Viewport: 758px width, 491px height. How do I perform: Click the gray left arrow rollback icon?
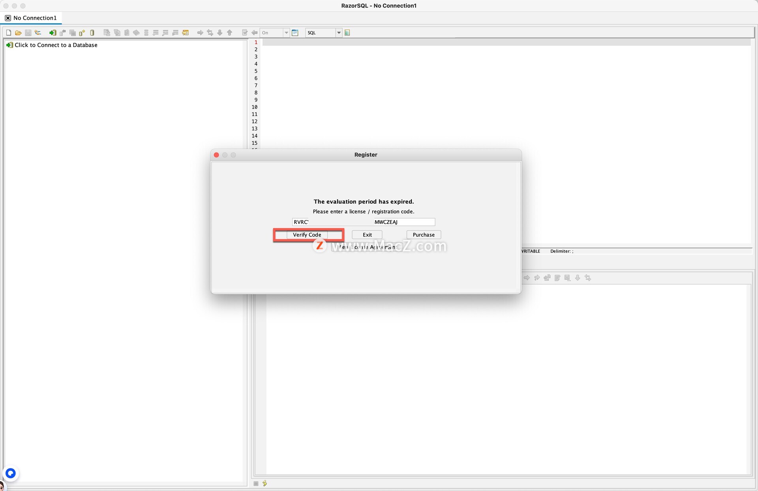255,33
